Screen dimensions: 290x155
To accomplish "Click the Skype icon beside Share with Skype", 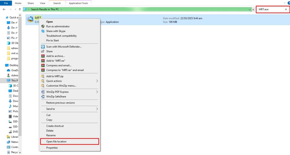I will [x=43, y=31].
